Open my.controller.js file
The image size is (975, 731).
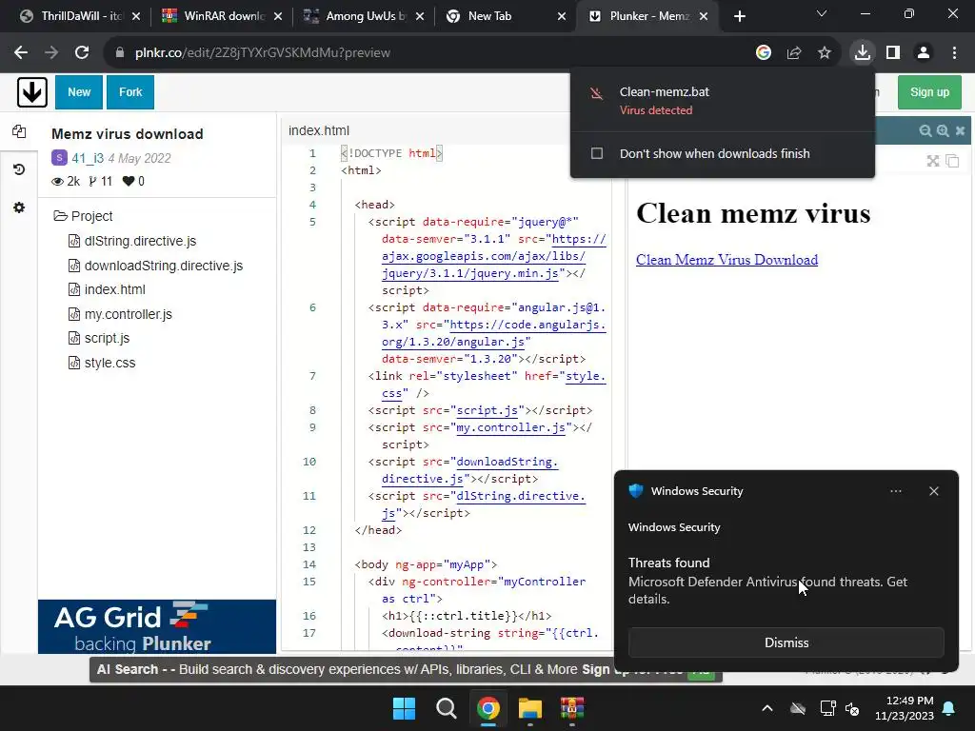[129, 314]
